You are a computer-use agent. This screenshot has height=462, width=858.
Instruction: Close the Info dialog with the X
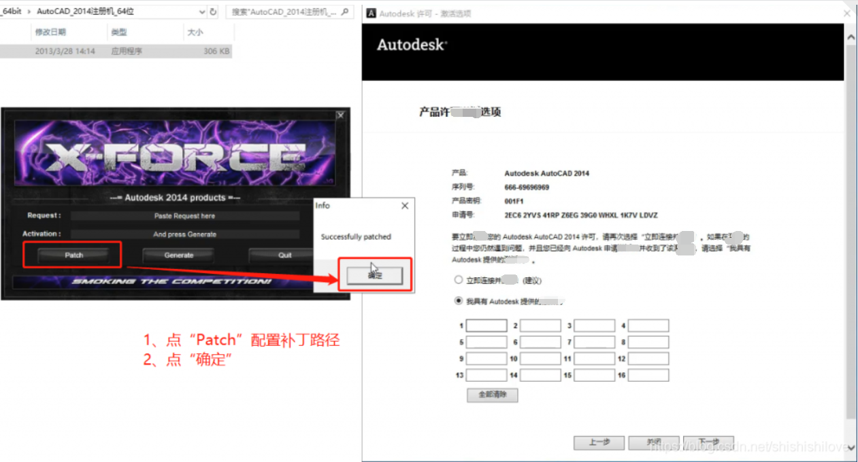tap(405, 205)
